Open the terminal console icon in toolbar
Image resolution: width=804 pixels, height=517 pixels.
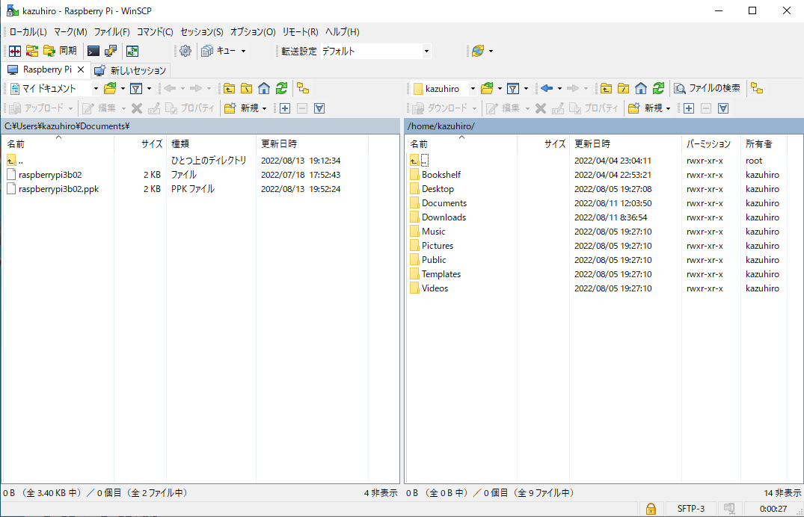93,52
